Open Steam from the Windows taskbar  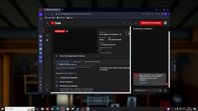(x=78, y=109)
